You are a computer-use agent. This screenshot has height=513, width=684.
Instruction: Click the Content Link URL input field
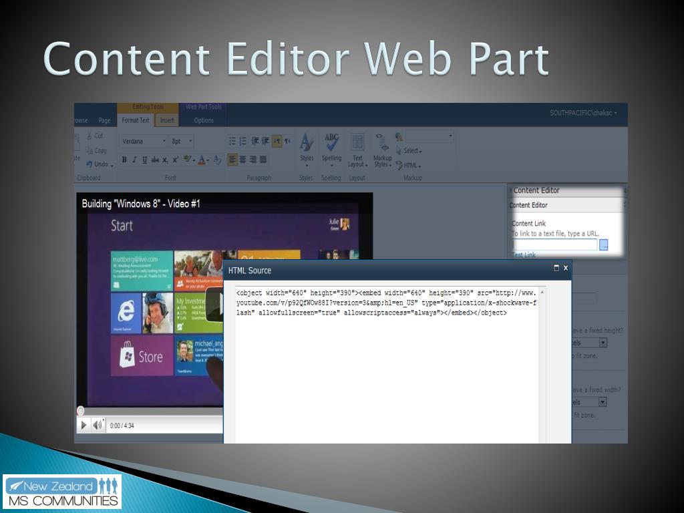click(555, 244)
